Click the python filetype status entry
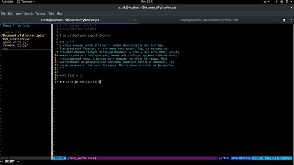 pos(224,158)
